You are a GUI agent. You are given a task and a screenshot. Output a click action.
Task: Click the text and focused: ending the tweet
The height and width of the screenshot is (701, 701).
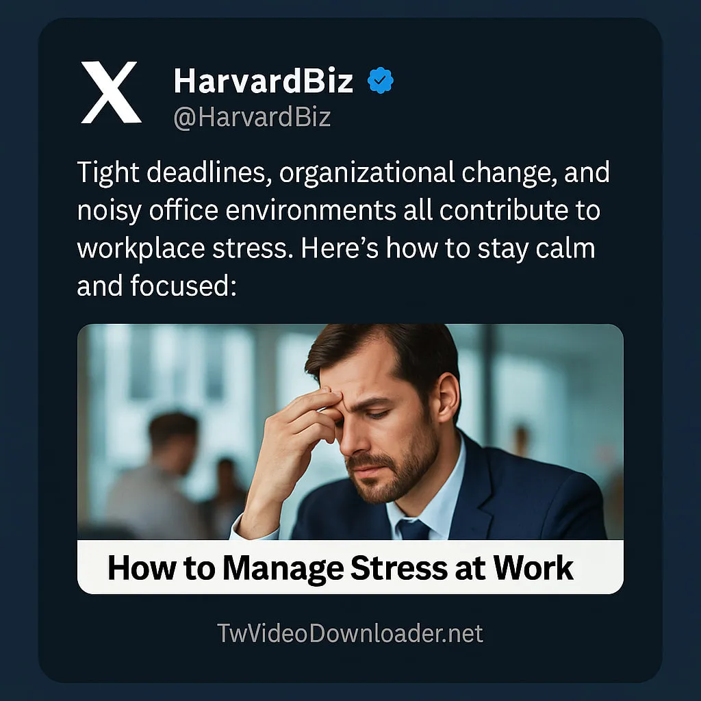pyautogui.click(x=157, y=286)
